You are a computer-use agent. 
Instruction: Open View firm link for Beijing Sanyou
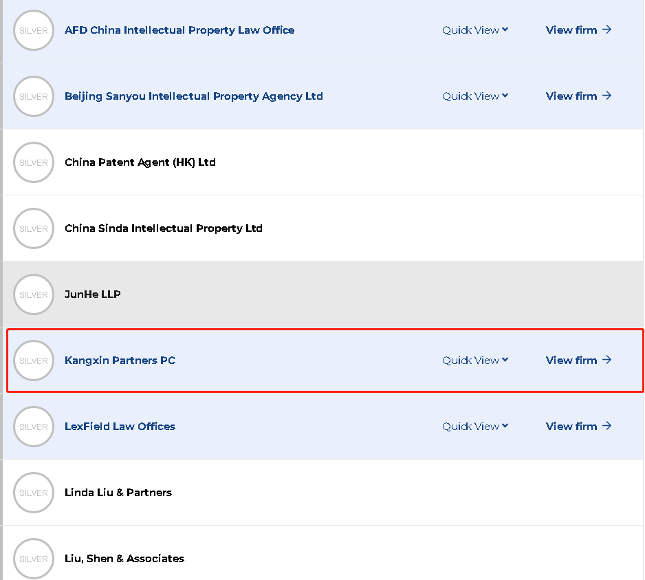pyautogui.click(x=578, y=96)
